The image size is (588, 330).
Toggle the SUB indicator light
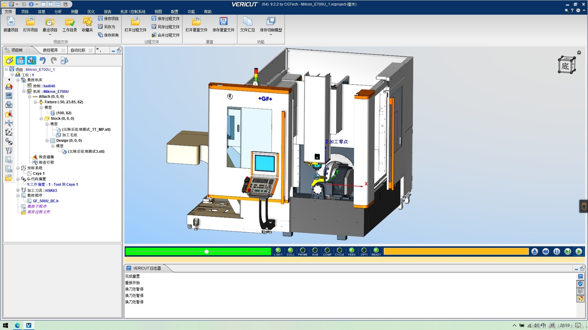point(315,251)
